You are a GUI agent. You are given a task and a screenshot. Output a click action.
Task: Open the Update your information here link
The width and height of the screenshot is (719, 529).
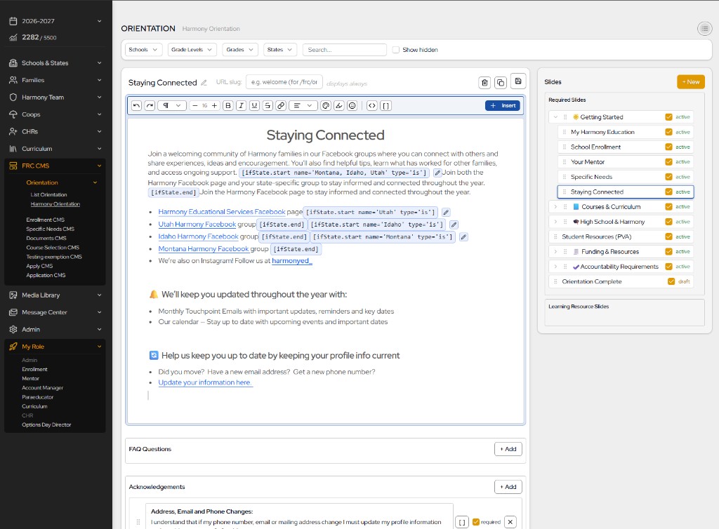pos(205,382)
